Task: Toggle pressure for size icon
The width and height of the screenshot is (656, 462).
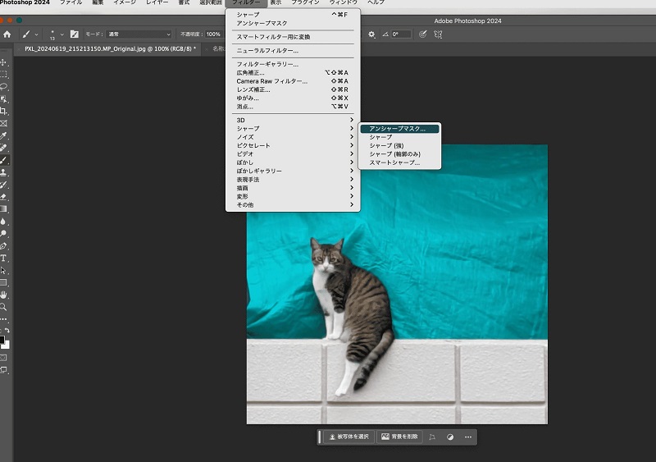Action: (x=422, y=34)
